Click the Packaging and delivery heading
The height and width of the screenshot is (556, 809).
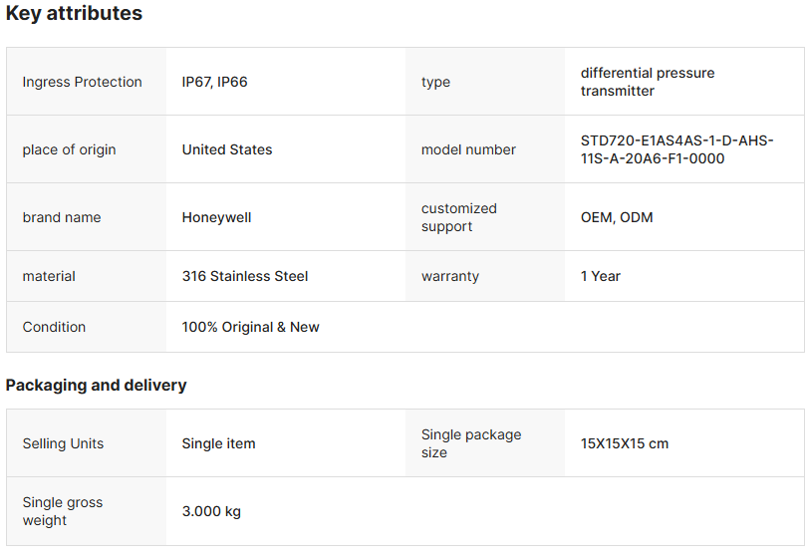tap(96, 385)
